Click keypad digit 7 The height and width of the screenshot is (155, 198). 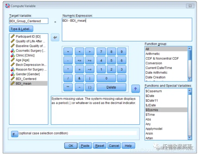[x=101, y=52]
